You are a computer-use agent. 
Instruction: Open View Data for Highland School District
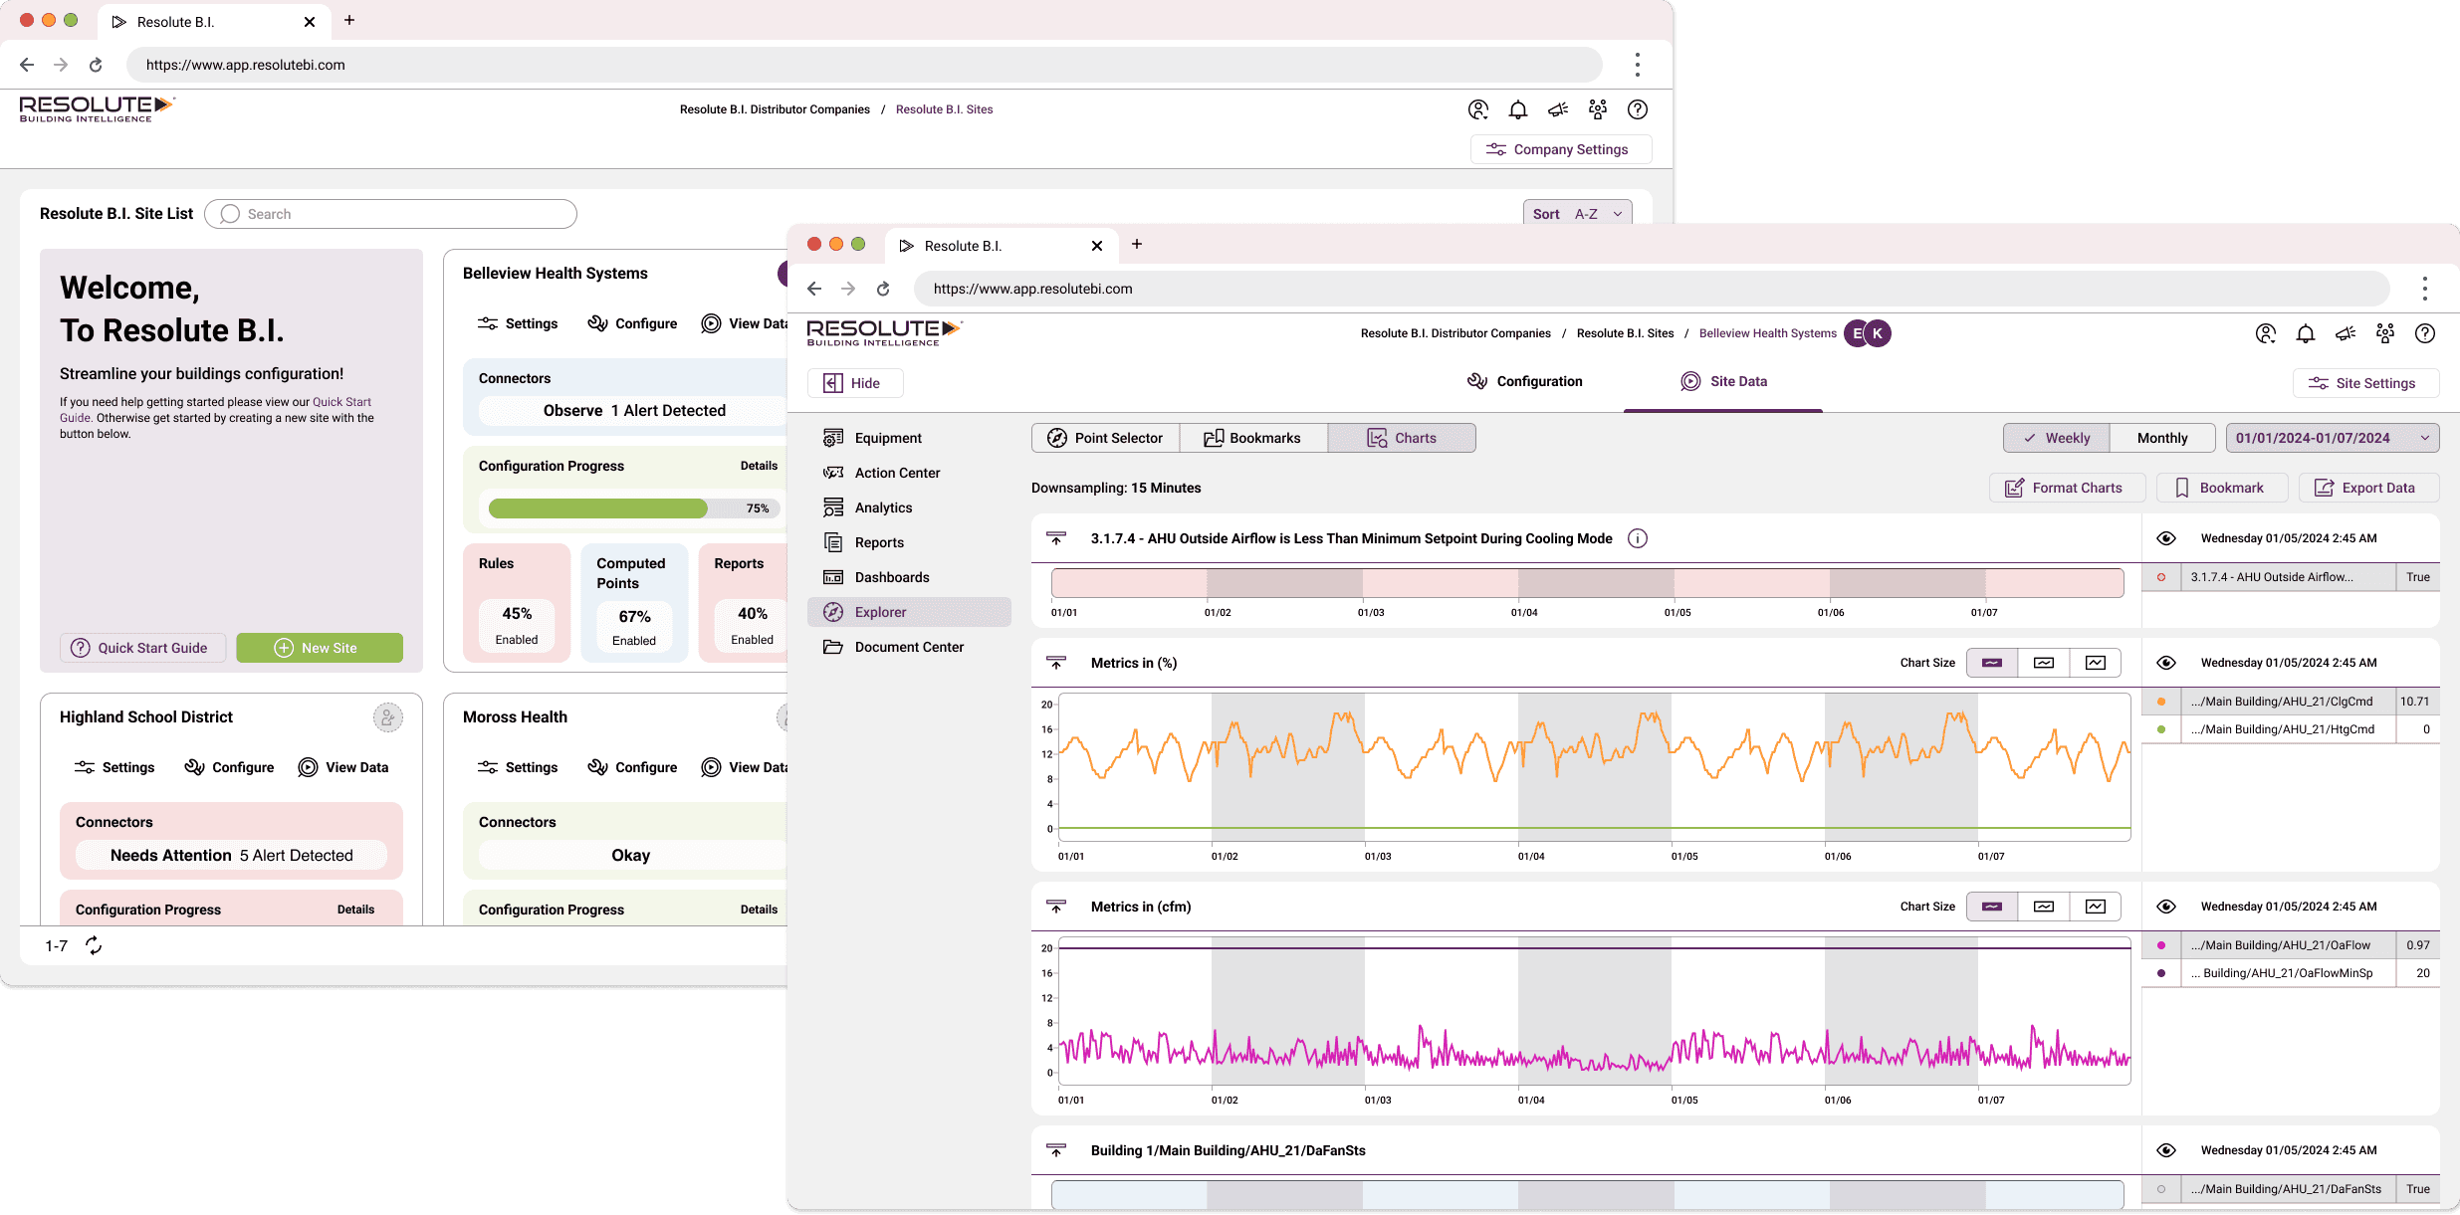click(x=343, y=767)
